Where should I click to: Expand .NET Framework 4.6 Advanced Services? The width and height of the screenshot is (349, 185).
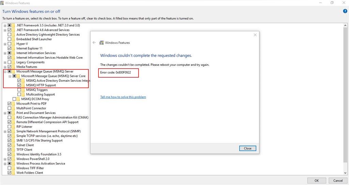[x=5, y=30]
